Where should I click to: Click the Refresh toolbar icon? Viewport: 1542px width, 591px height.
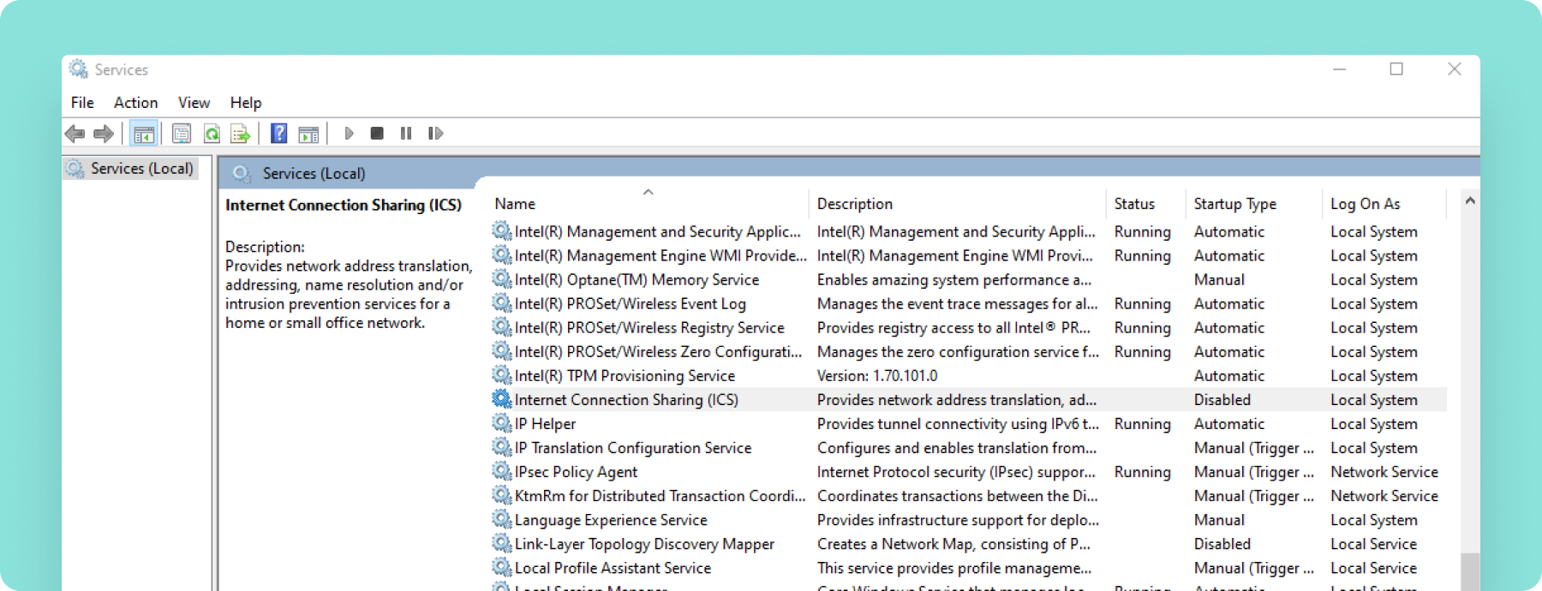(x=212, y=134)
